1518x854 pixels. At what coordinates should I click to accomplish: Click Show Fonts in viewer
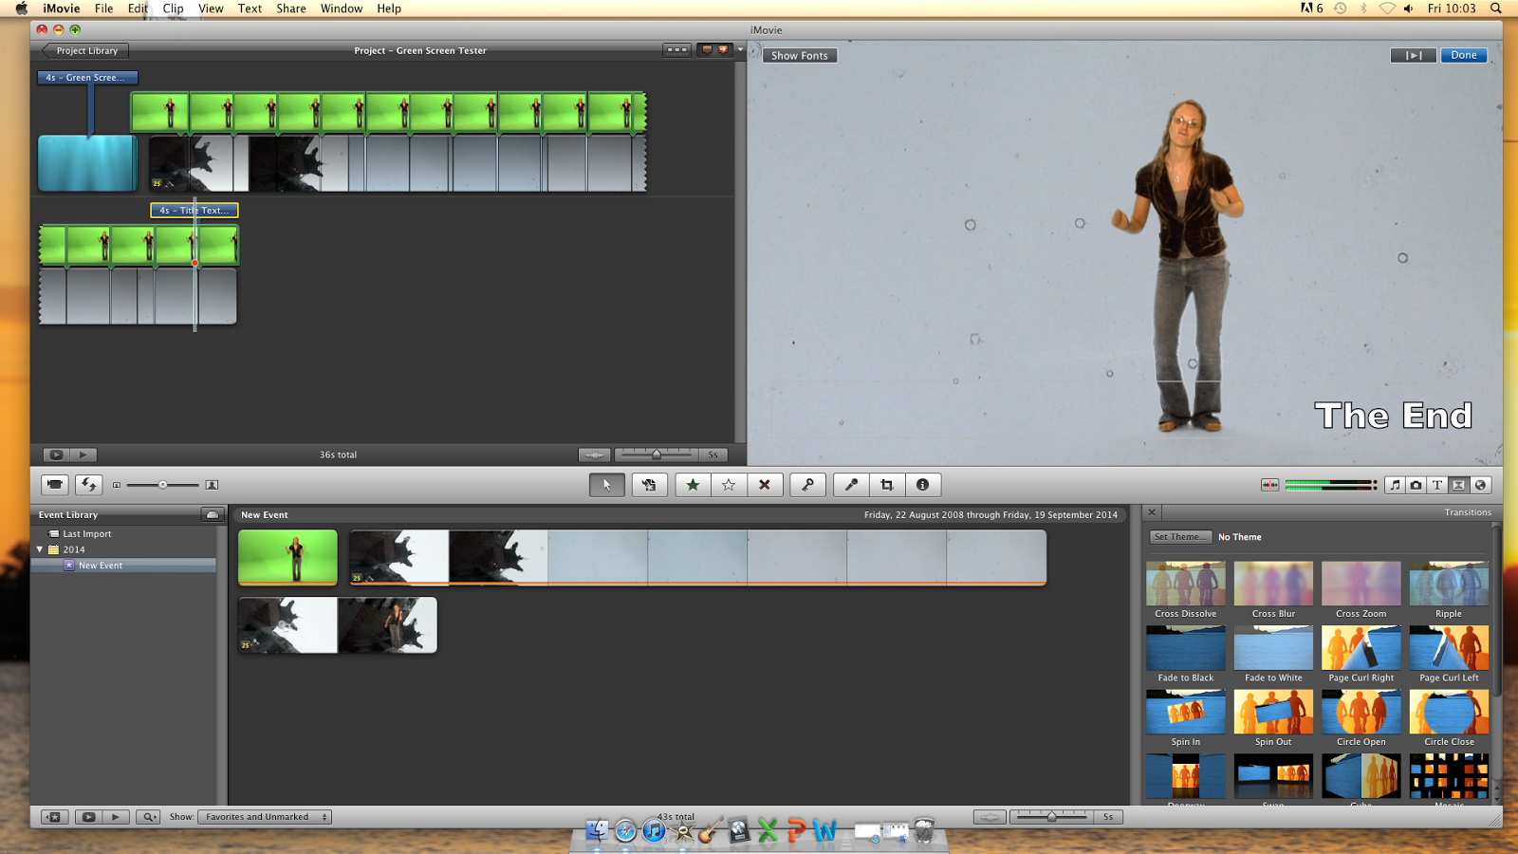click(800, 56)
